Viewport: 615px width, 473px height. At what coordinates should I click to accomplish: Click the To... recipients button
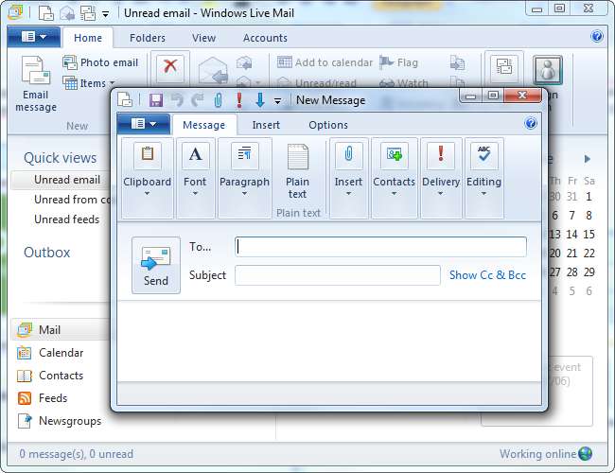[x=201, y=247]
